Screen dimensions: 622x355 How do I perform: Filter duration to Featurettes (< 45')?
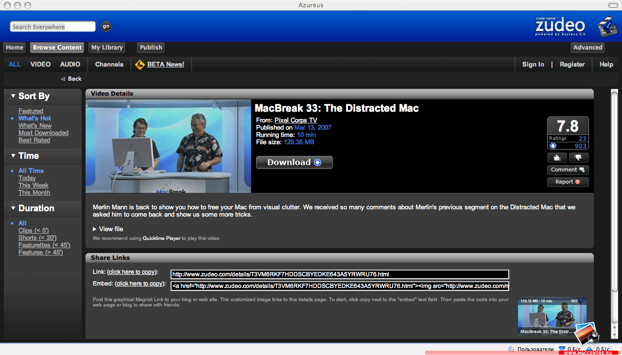click(x=44, y=245)
